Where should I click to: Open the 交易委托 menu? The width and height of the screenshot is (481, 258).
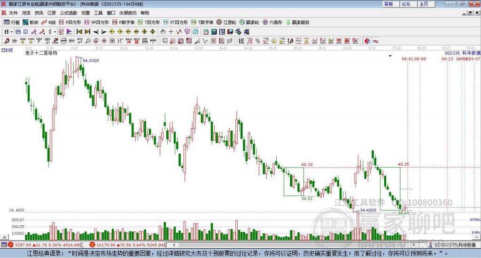coord(128,13)
